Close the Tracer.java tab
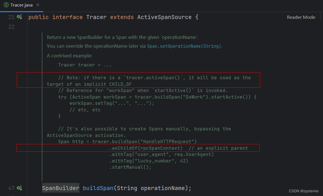323x196 pixels. click(38, 5)
